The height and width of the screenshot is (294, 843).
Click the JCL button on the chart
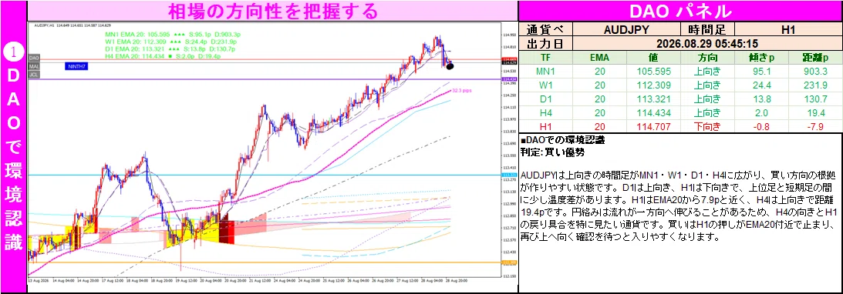coord(34,75)
